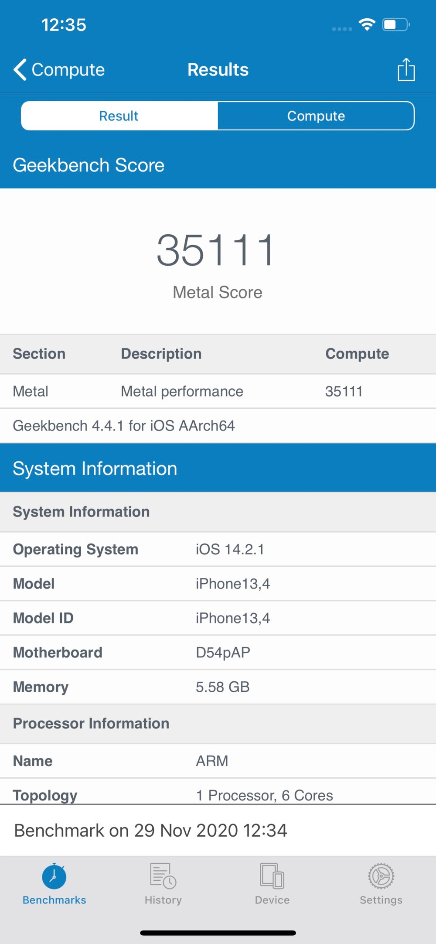The width and height of the screenshot is (436, 944).
Task: Open the Device tab icon
Action: tap(272, 876)
